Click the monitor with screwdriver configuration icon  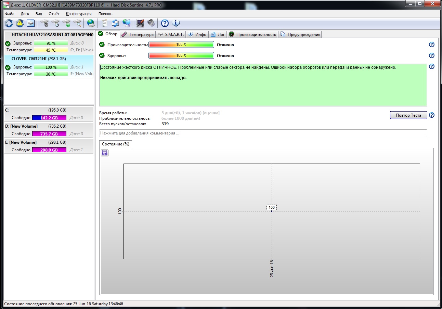tap(140, 23)
